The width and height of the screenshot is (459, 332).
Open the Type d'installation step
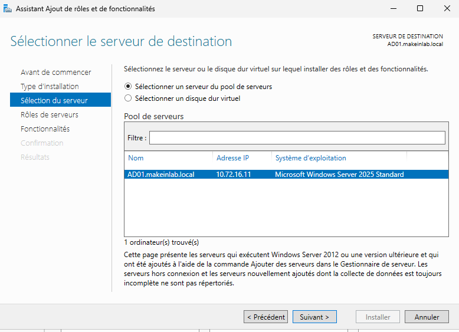tap(50, 87)
